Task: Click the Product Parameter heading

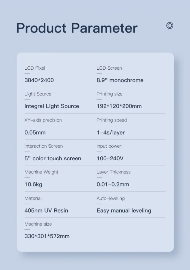Action: pyautogui.click(x=77, y=28)
